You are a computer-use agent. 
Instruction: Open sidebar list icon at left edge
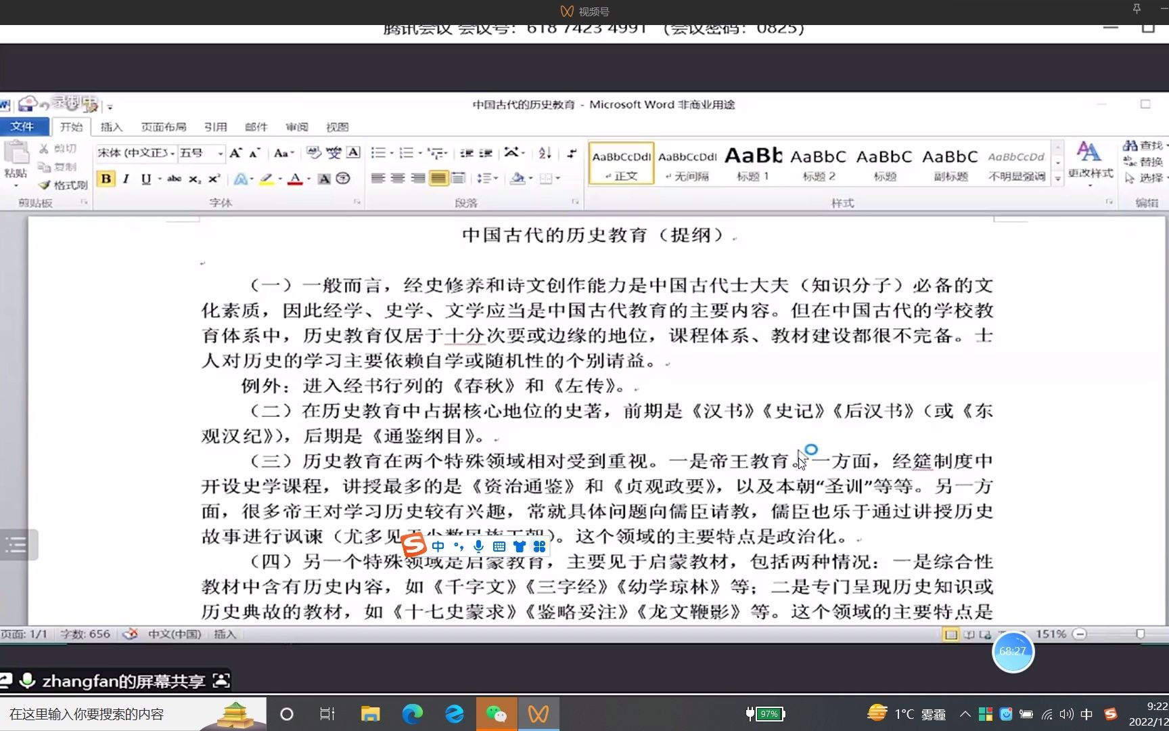coord(16,544)
